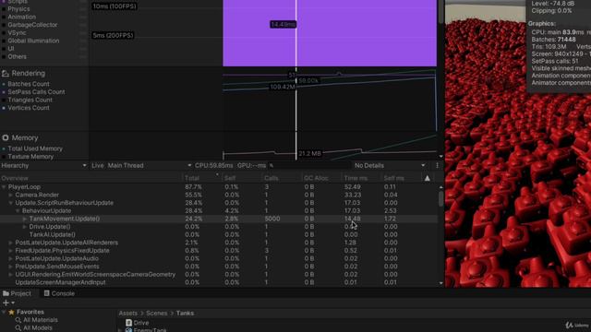
Task: Open the No Details dropdown
Action: pyautogui.click(x=390, y=166)
